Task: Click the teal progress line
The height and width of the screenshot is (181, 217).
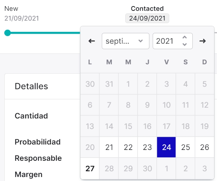Action: 43,33
